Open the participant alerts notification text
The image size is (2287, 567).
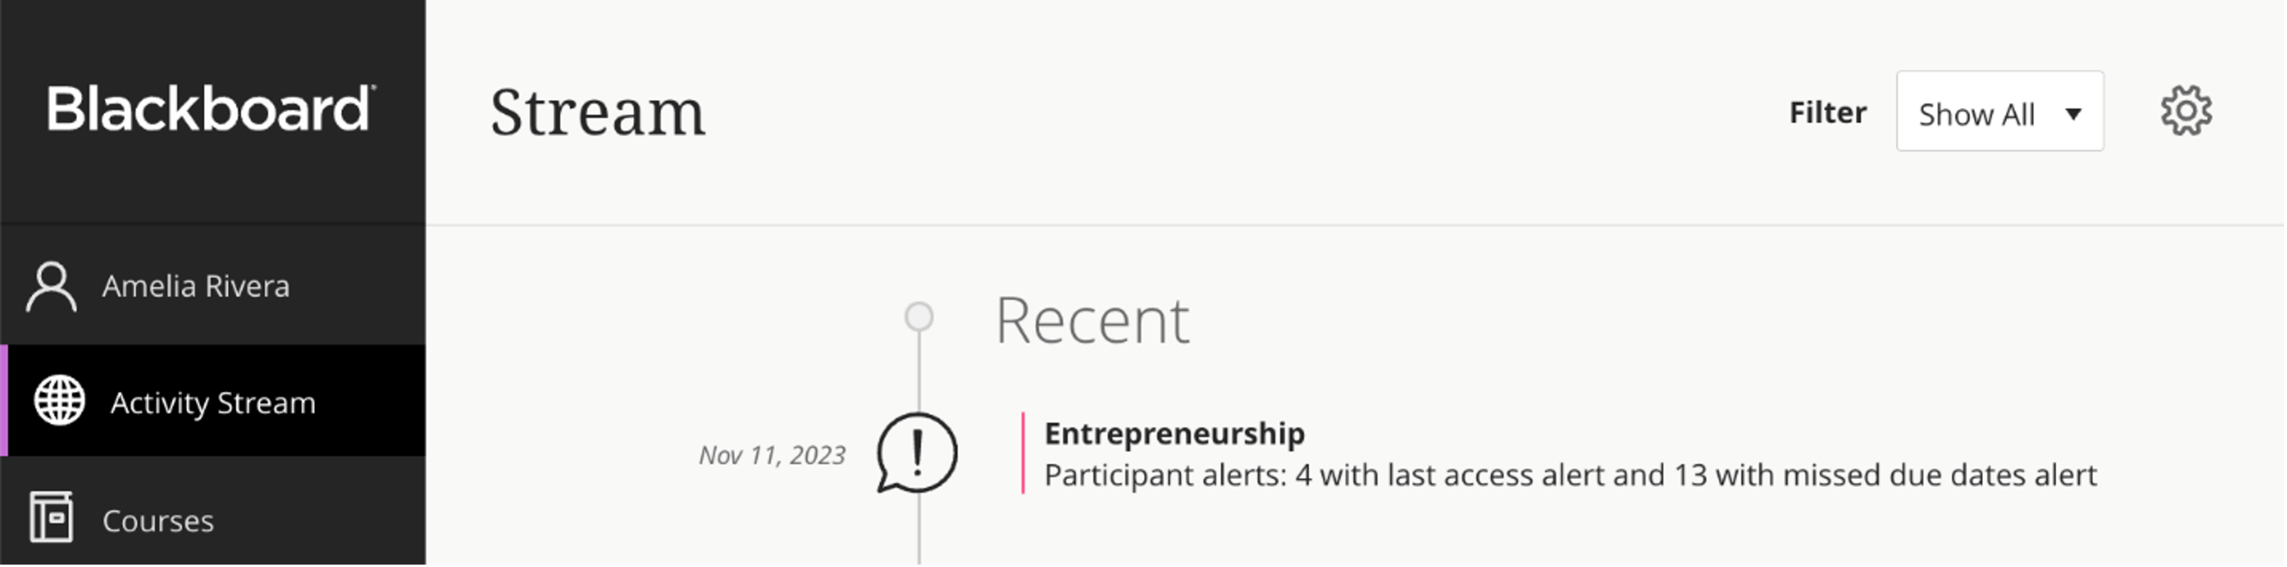click(1570, 476)
